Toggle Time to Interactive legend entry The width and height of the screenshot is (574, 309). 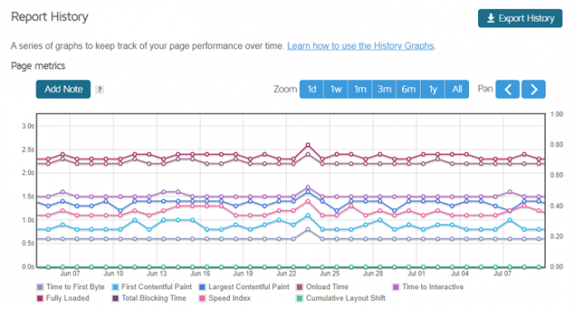click(428, 287)
